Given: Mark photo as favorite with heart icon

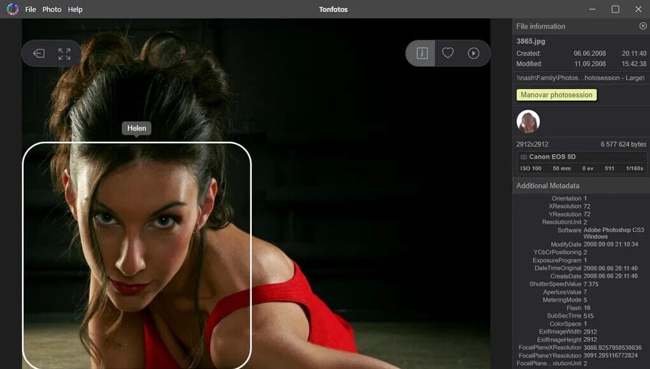Looking at the screenshot, I should tap(448, 53).
